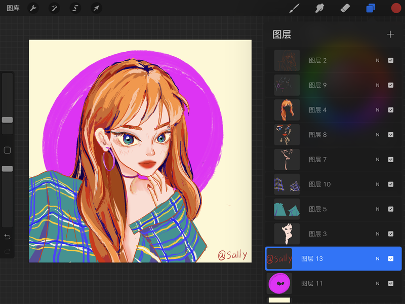Hide layer 图层 2 via checkbox

[x=390, y=60]
